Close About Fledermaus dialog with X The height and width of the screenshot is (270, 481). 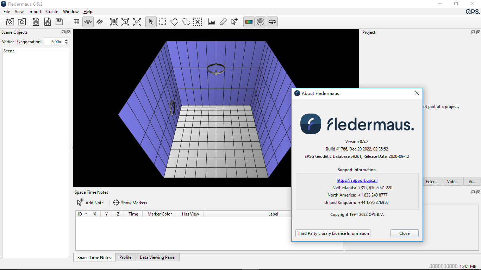[417, 93]
